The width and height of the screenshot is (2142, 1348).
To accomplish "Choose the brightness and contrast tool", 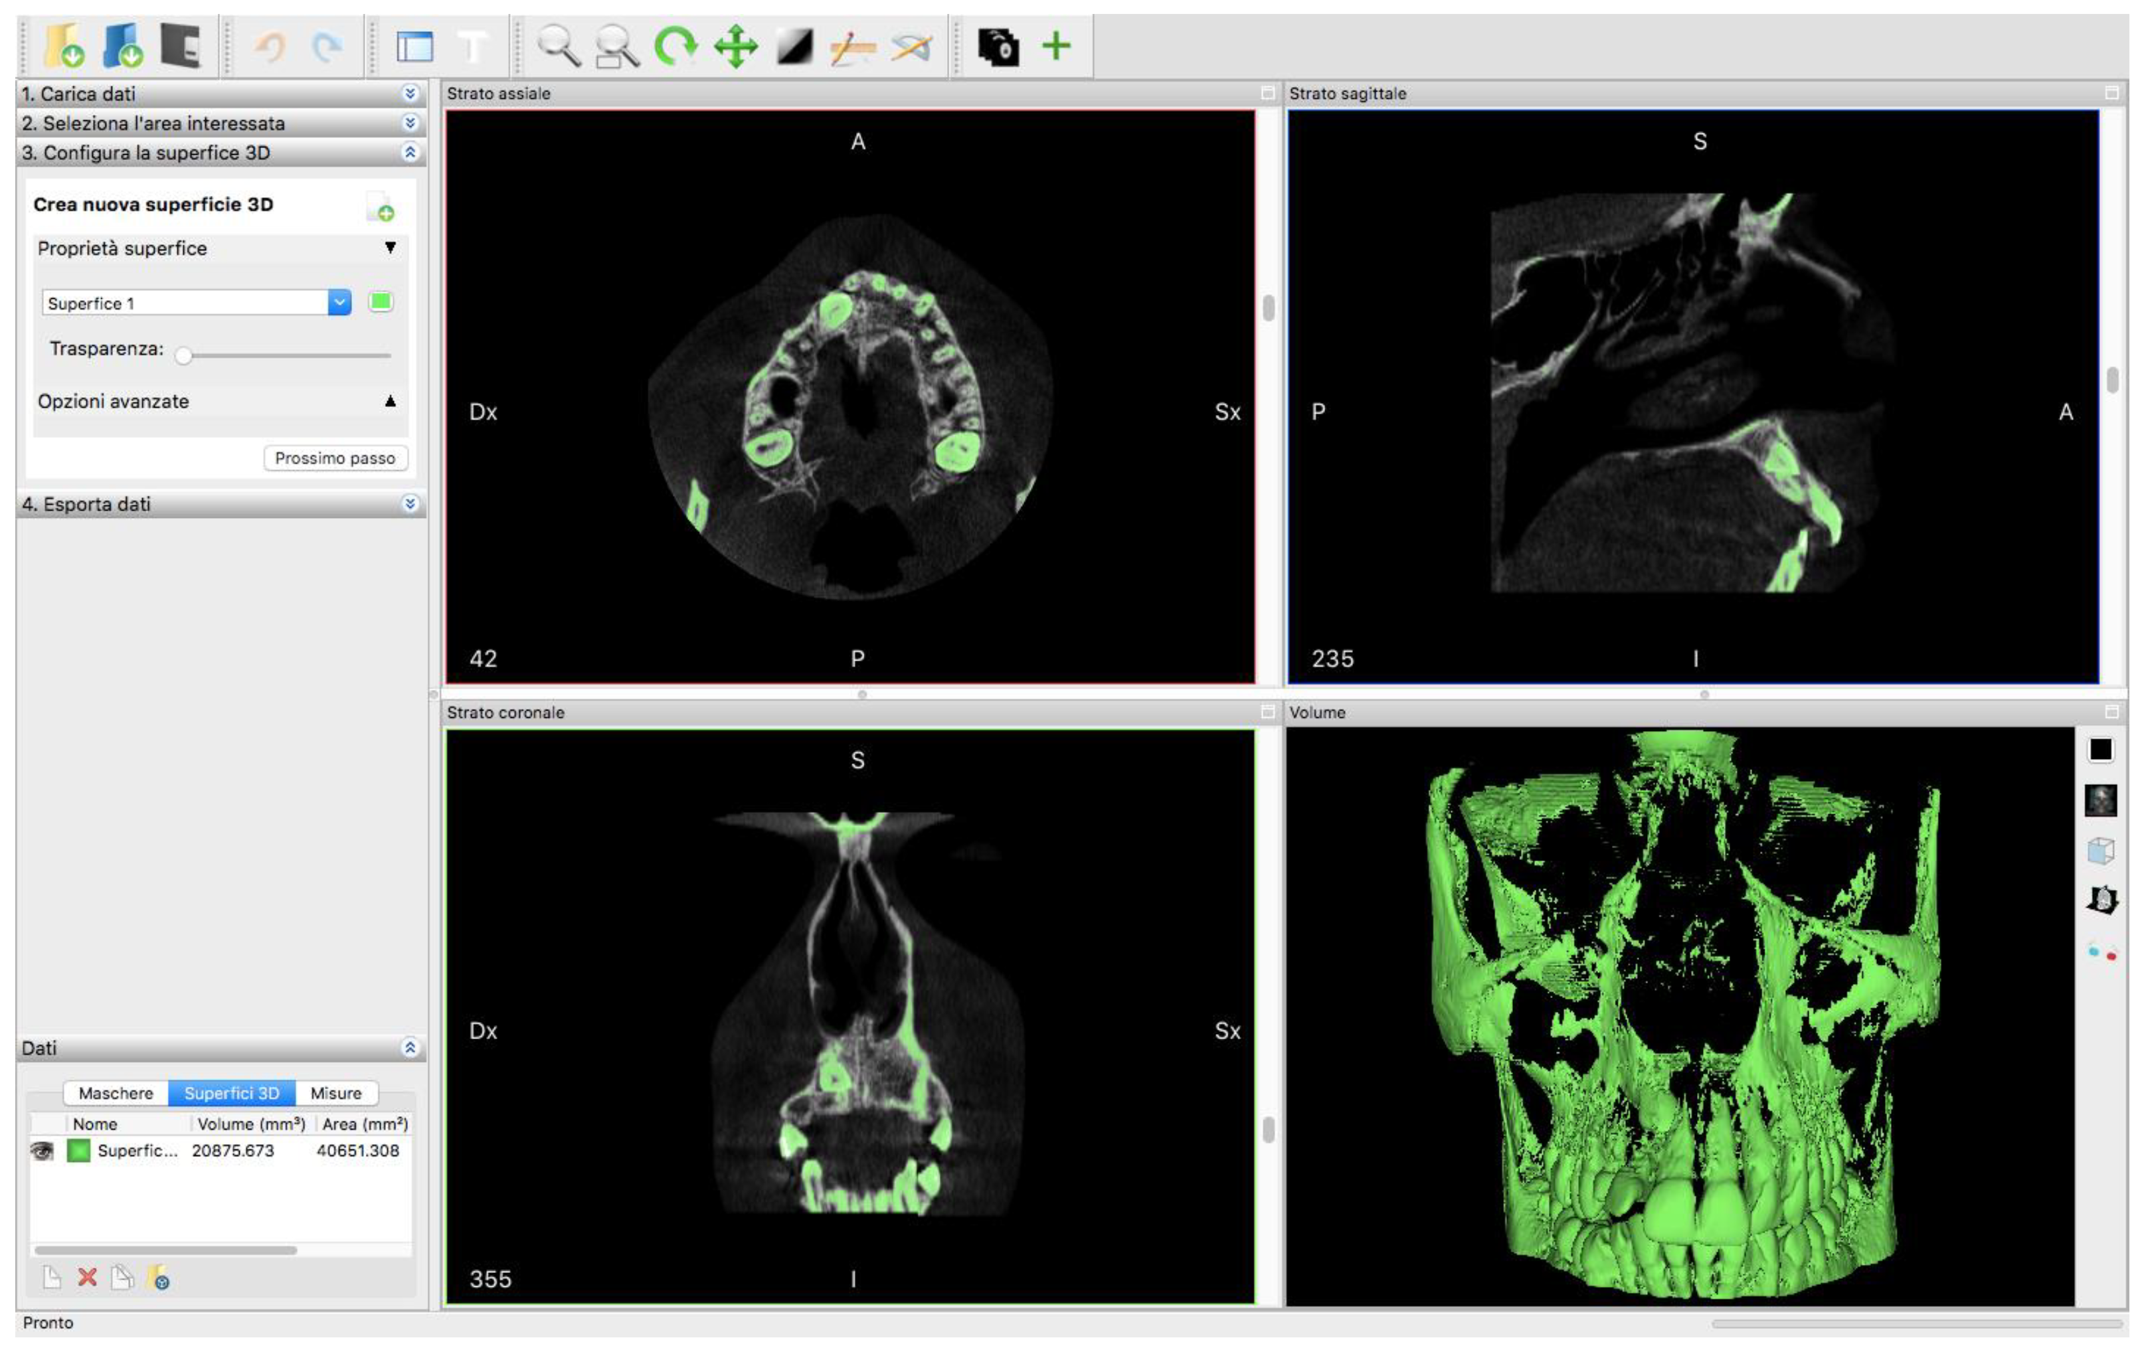I will [x=794, y=45].
